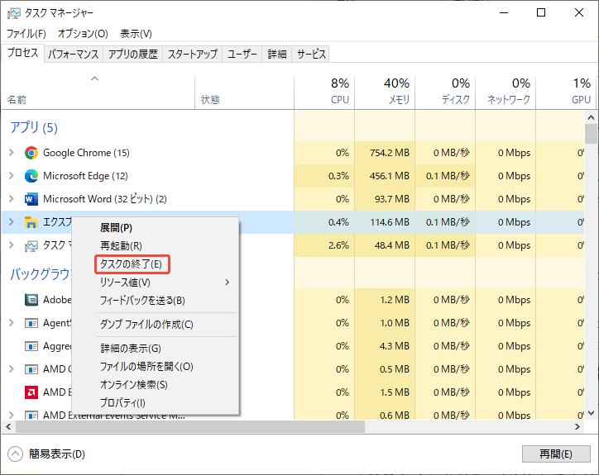This screenshot has height=475, width=599.
Task: Switch to the パフォーマンス tab
Action: (74, 55)
